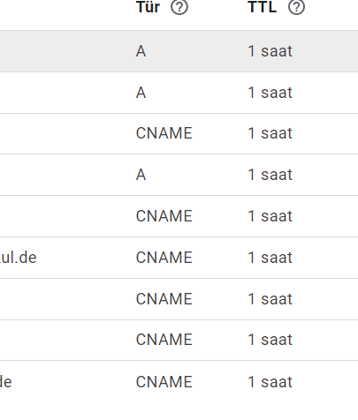The height and width of the screenshot is (420, 358).
Task: Open the help icon beside Tür header
Action: [179, 7]
